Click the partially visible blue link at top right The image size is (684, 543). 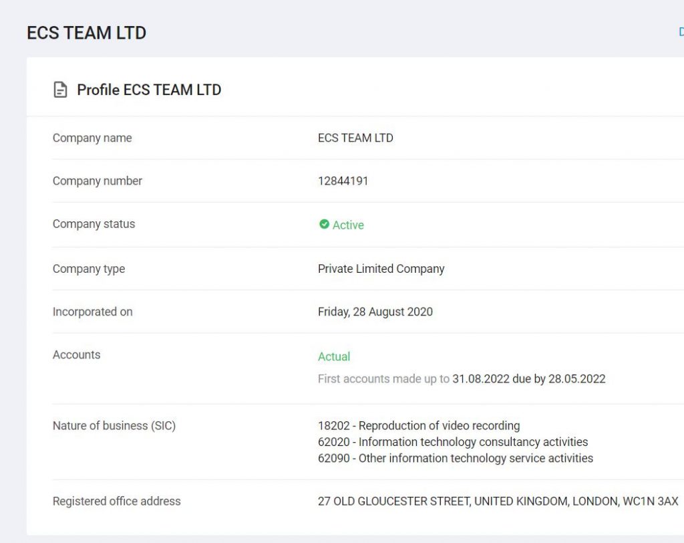click(681, 32)
